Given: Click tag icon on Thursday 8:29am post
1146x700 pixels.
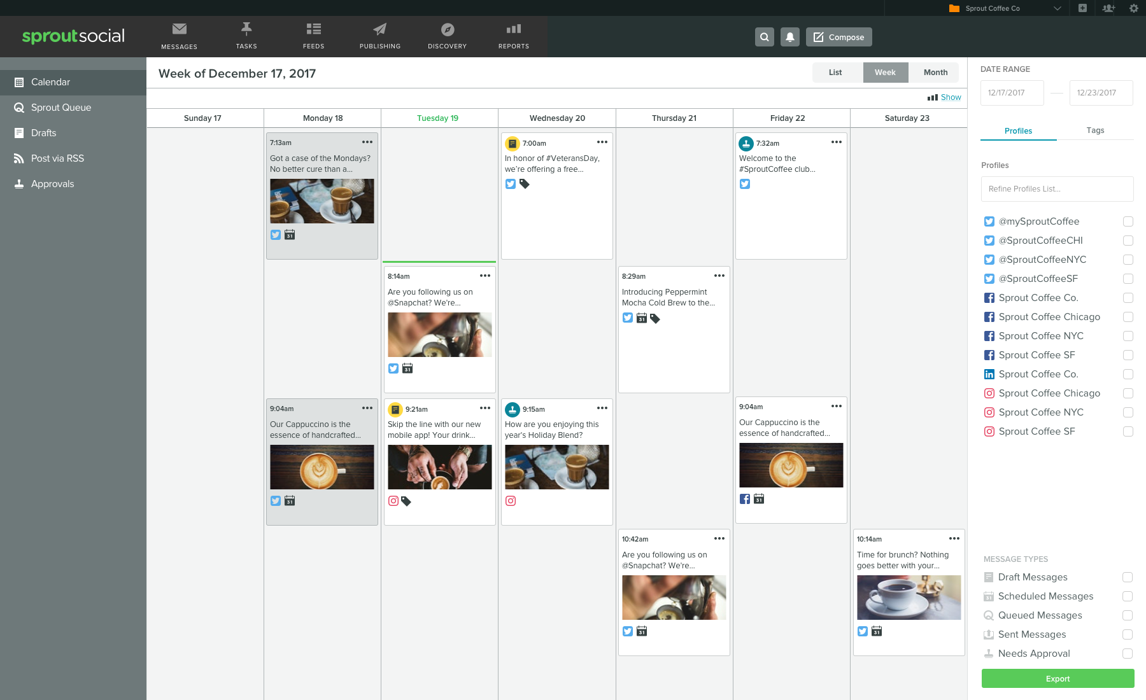Looking at the screenshot, I should (x=655, y=318).
